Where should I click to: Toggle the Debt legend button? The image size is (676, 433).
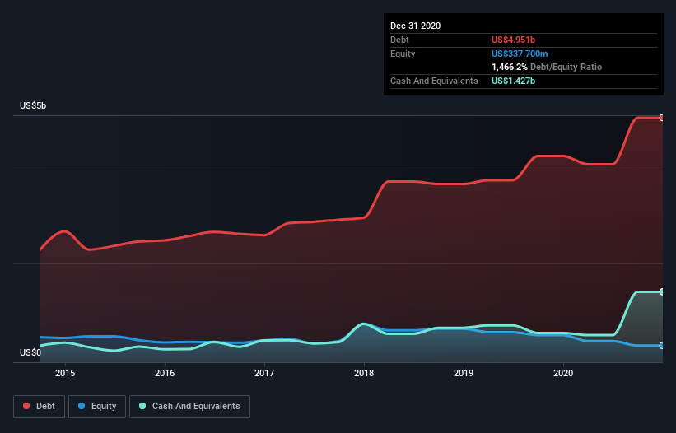point(39,407)
